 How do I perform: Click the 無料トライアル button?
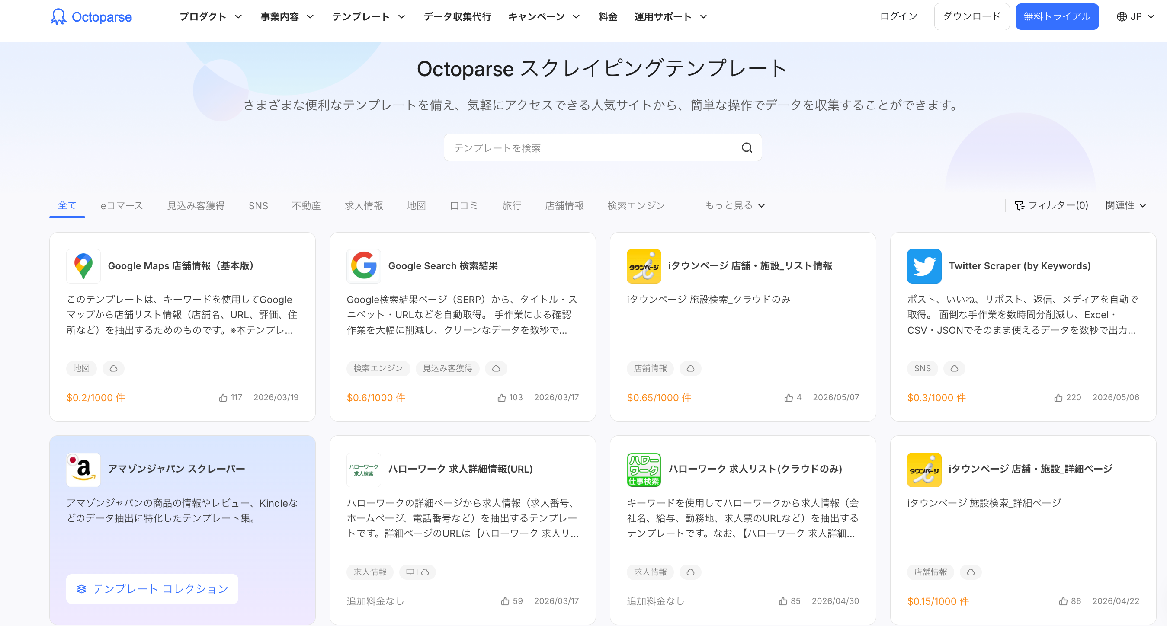[x=1057, y=17]
